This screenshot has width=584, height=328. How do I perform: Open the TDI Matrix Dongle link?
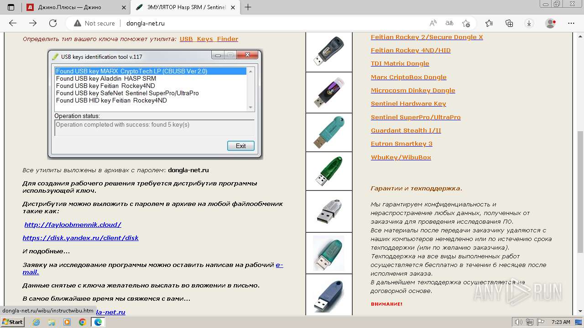pos(400,63)
